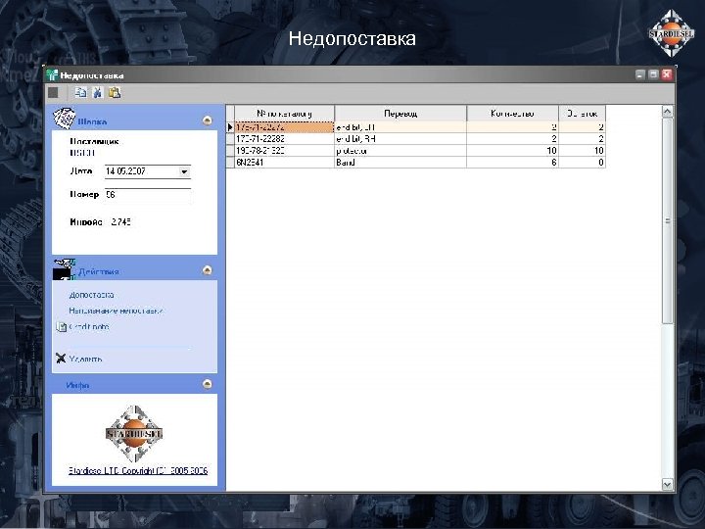Click the Остаток column header
The height and width of the screenshot is (529, 705).
click(583, 114)
